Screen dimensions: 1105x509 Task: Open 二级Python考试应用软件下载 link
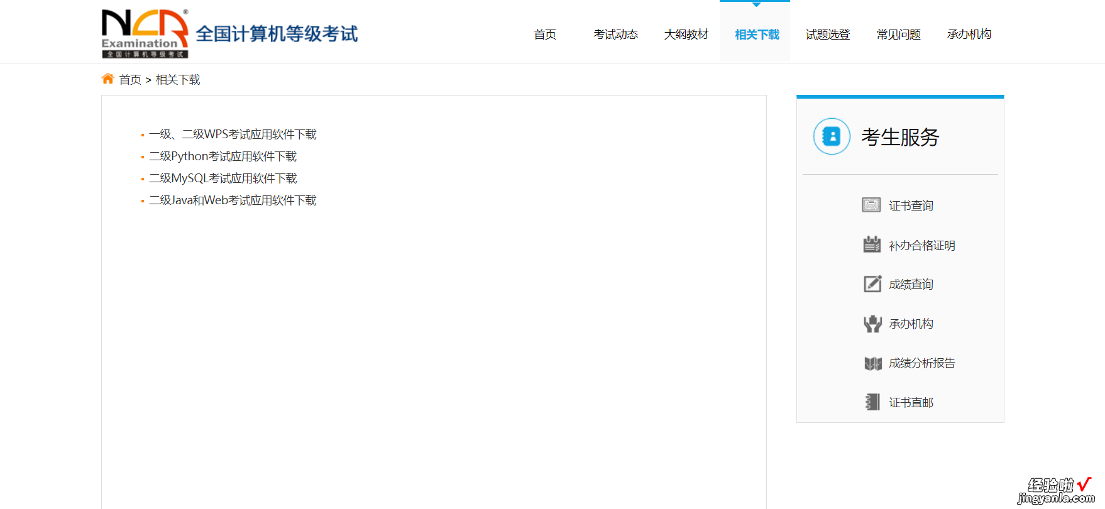[223, 156]
